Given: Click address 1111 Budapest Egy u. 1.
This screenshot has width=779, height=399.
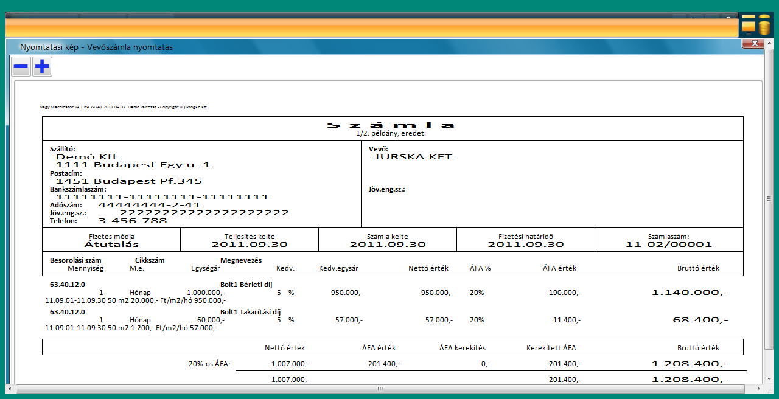Looking at the screenshot, I should click(x=135, y=165).
